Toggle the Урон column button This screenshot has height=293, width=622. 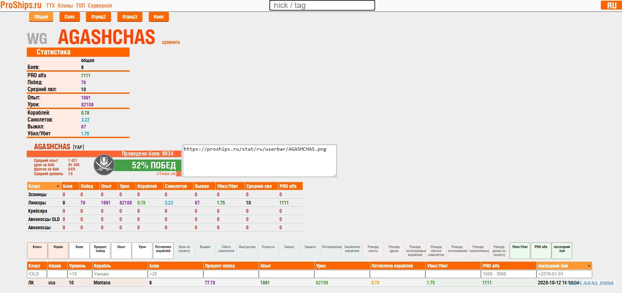142,251
